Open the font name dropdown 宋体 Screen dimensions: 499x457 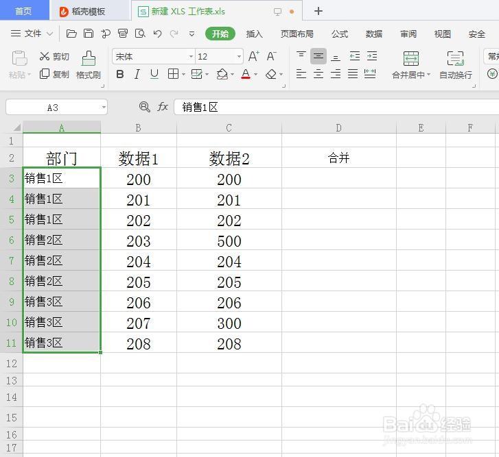(191, 57)
